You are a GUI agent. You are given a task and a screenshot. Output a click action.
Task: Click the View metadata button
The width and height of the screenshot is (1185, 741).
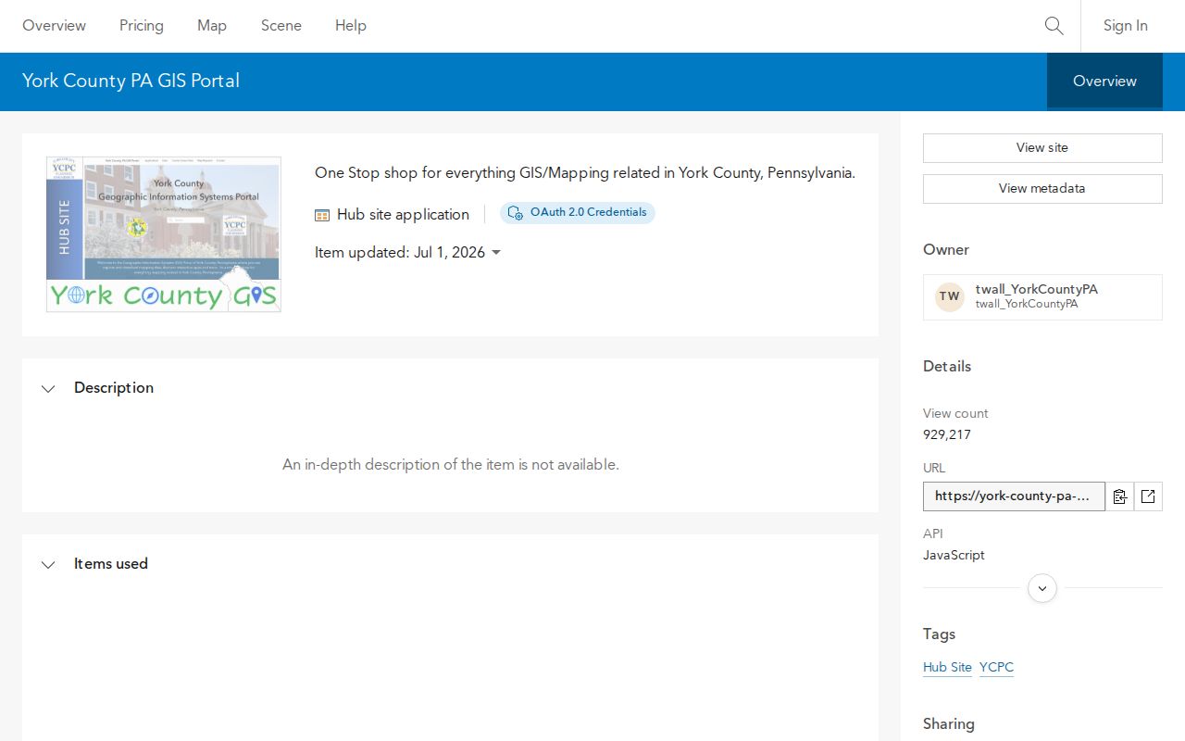[1042, 189]
